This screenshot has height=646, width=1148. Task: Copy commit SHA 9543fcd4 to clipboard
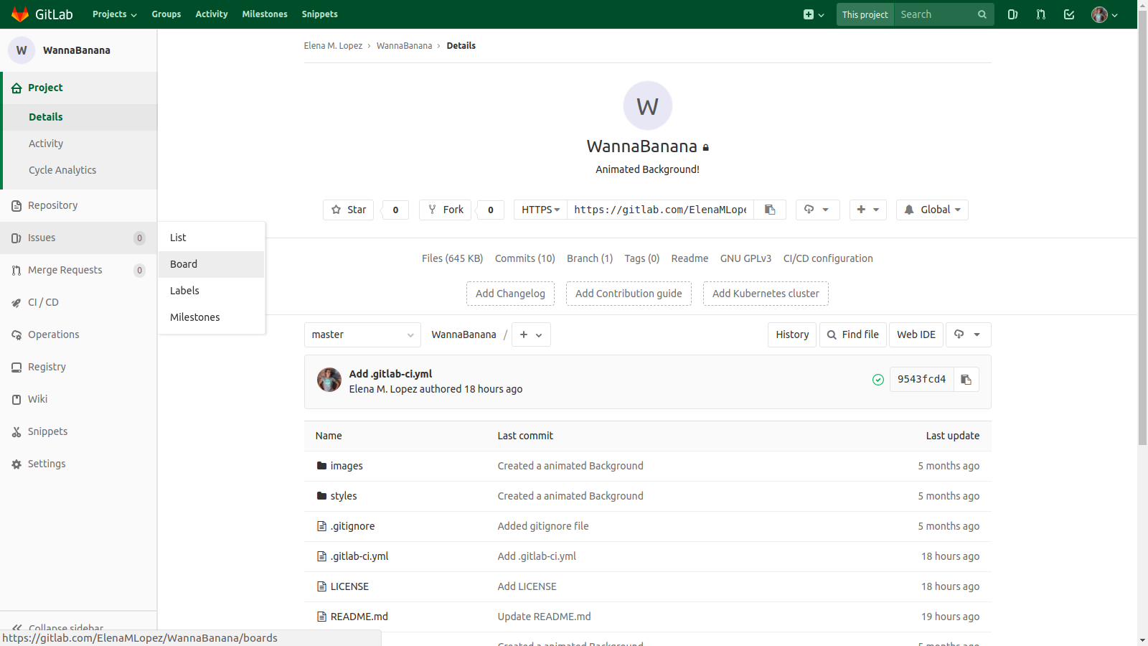point(966,380)
